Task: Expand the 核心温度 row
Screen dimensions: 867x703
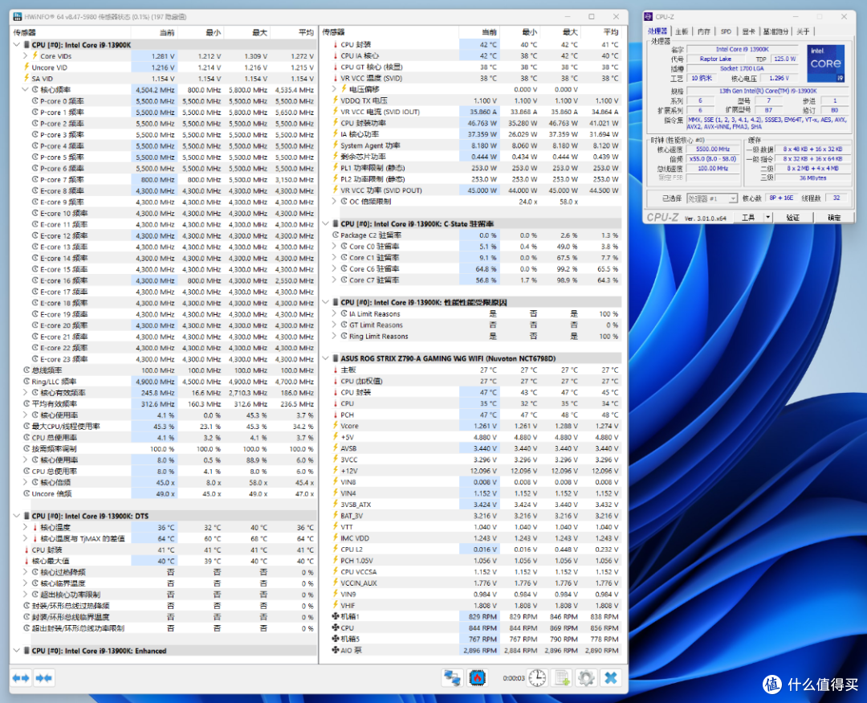Action: [26, 527]
